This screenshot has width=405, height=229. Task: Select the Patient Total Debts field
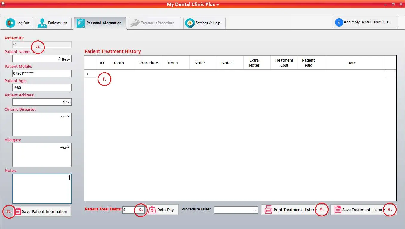pyautogui.click(x=129, y=210)
